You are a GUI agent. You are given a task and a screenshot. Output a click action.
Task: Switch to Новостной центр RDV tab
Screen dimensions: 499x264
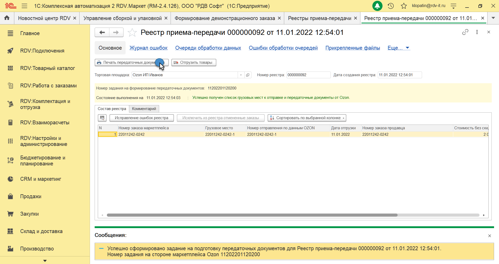[x=44, y=18]
